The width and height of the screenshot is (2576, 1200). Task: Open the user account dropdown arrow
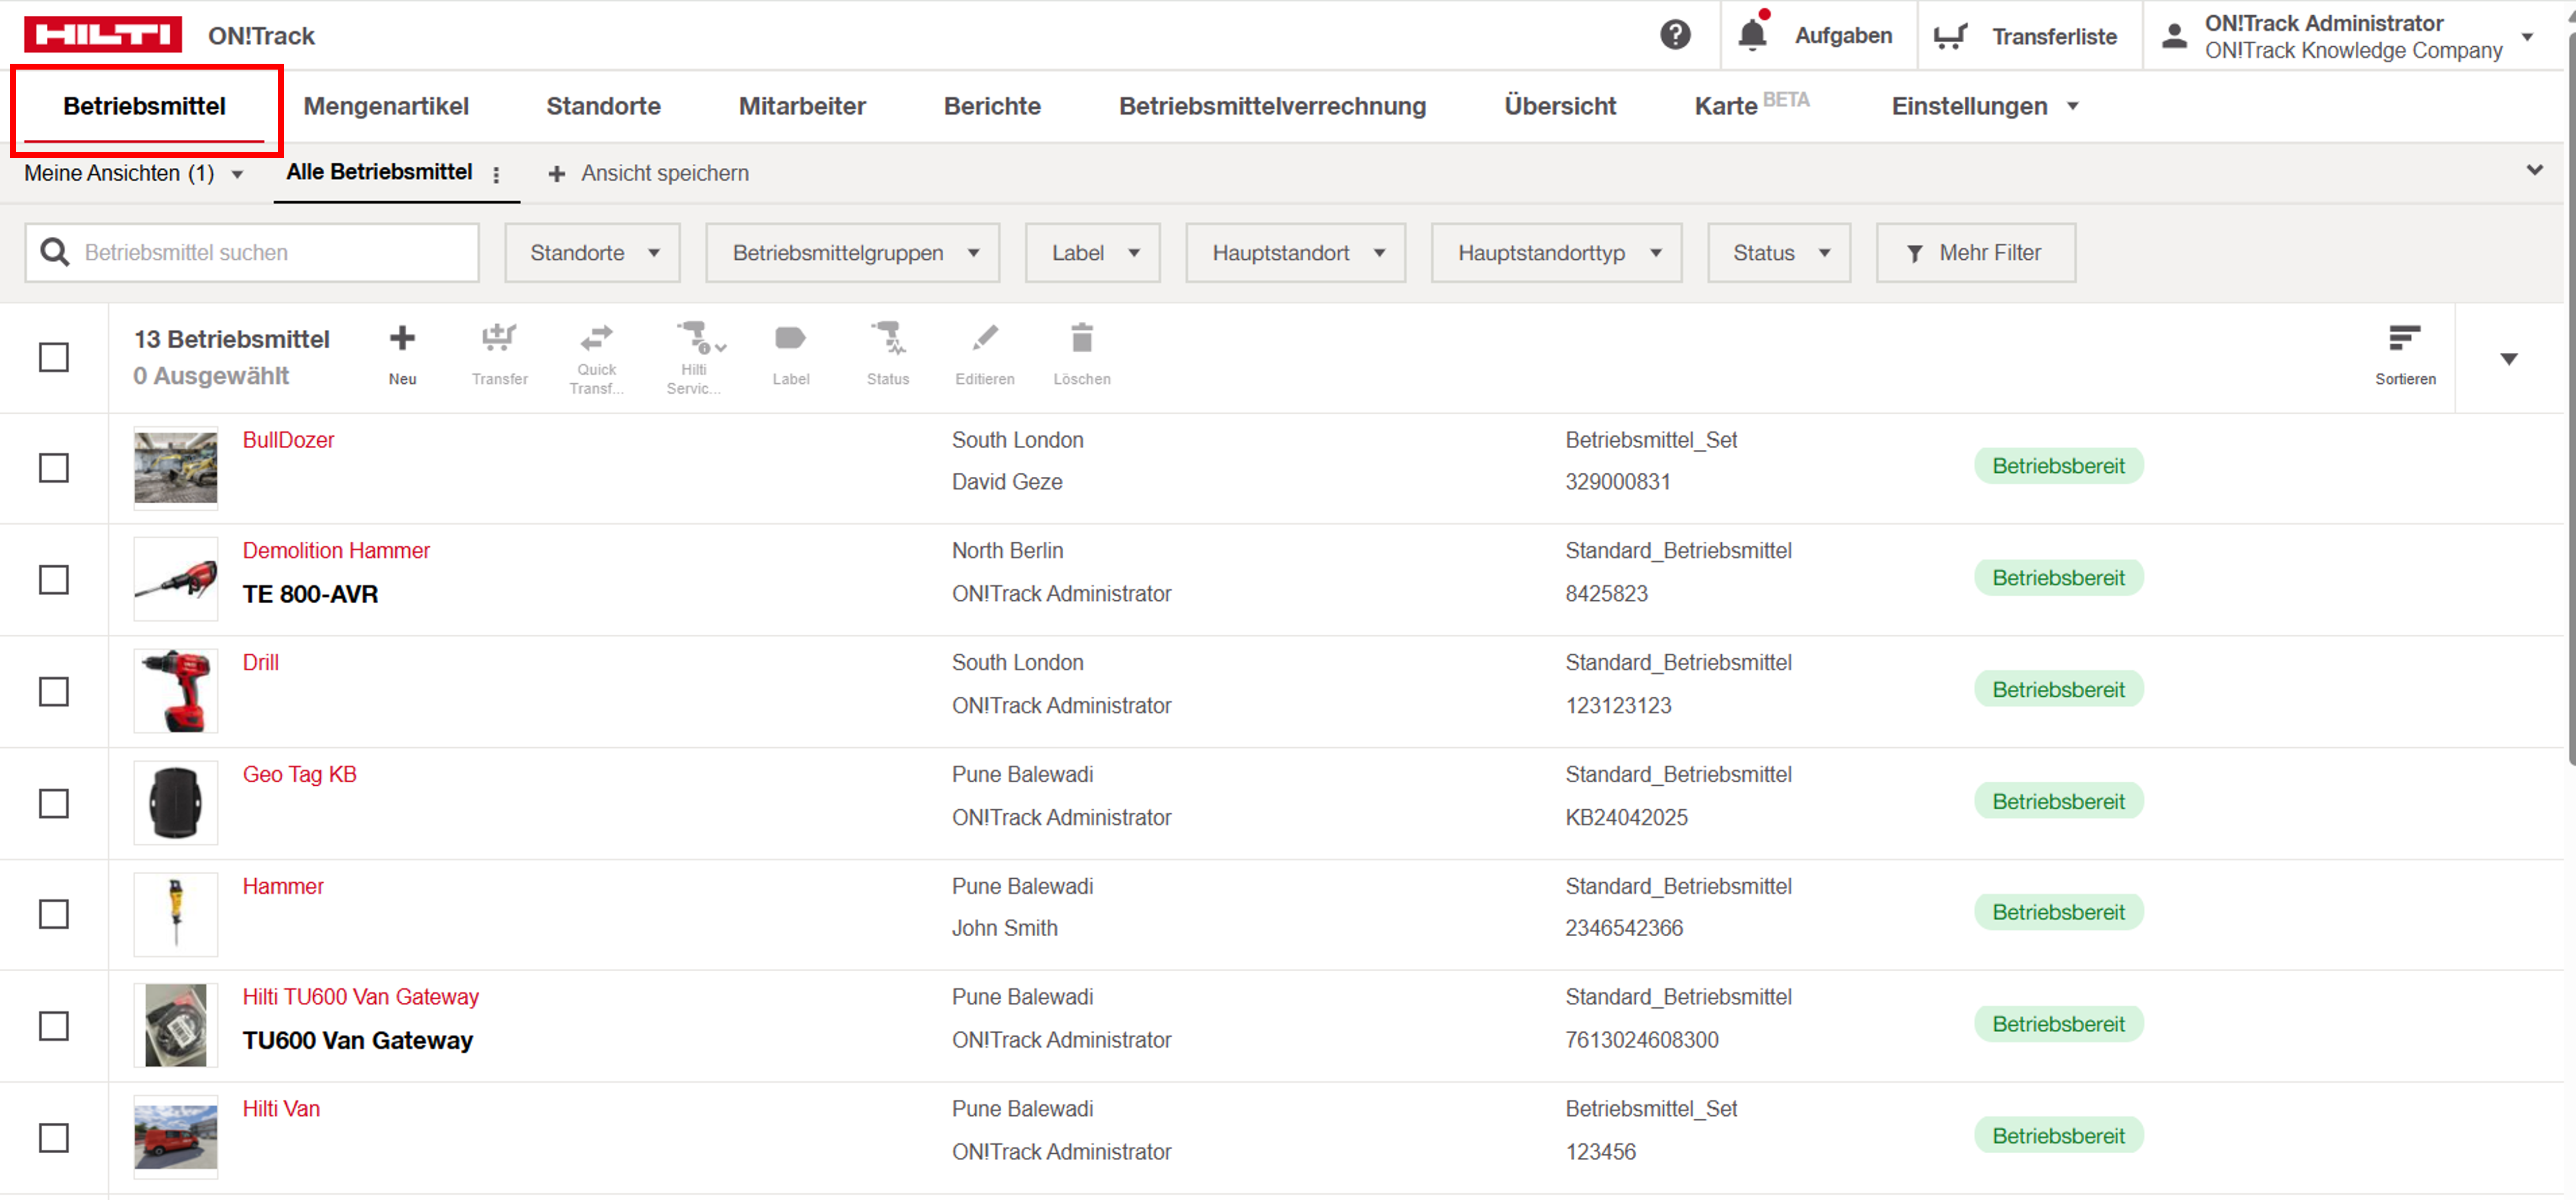(2527, 37)
